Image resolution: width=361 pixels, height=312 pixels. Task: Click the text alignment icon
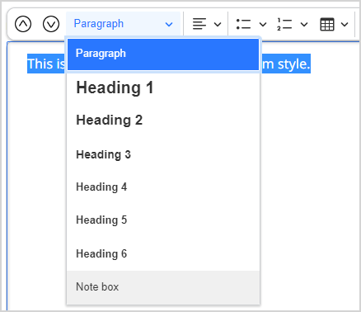pyautogui.click(x=199, y=24)
